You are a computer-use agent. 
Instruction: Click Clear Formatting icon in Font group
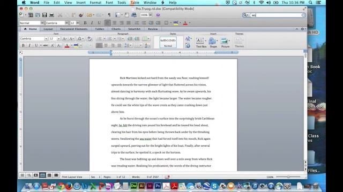(x=90, y=39)
